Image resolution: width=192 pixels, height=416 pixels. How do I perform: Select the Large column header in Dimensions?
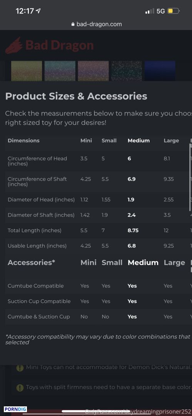[171, 141]
